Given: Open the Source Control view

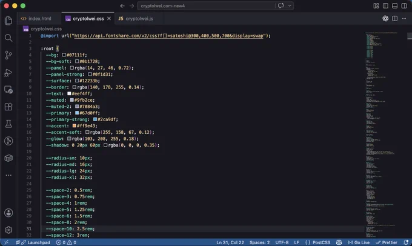Looking at the screenshot, I should point(8,55).
